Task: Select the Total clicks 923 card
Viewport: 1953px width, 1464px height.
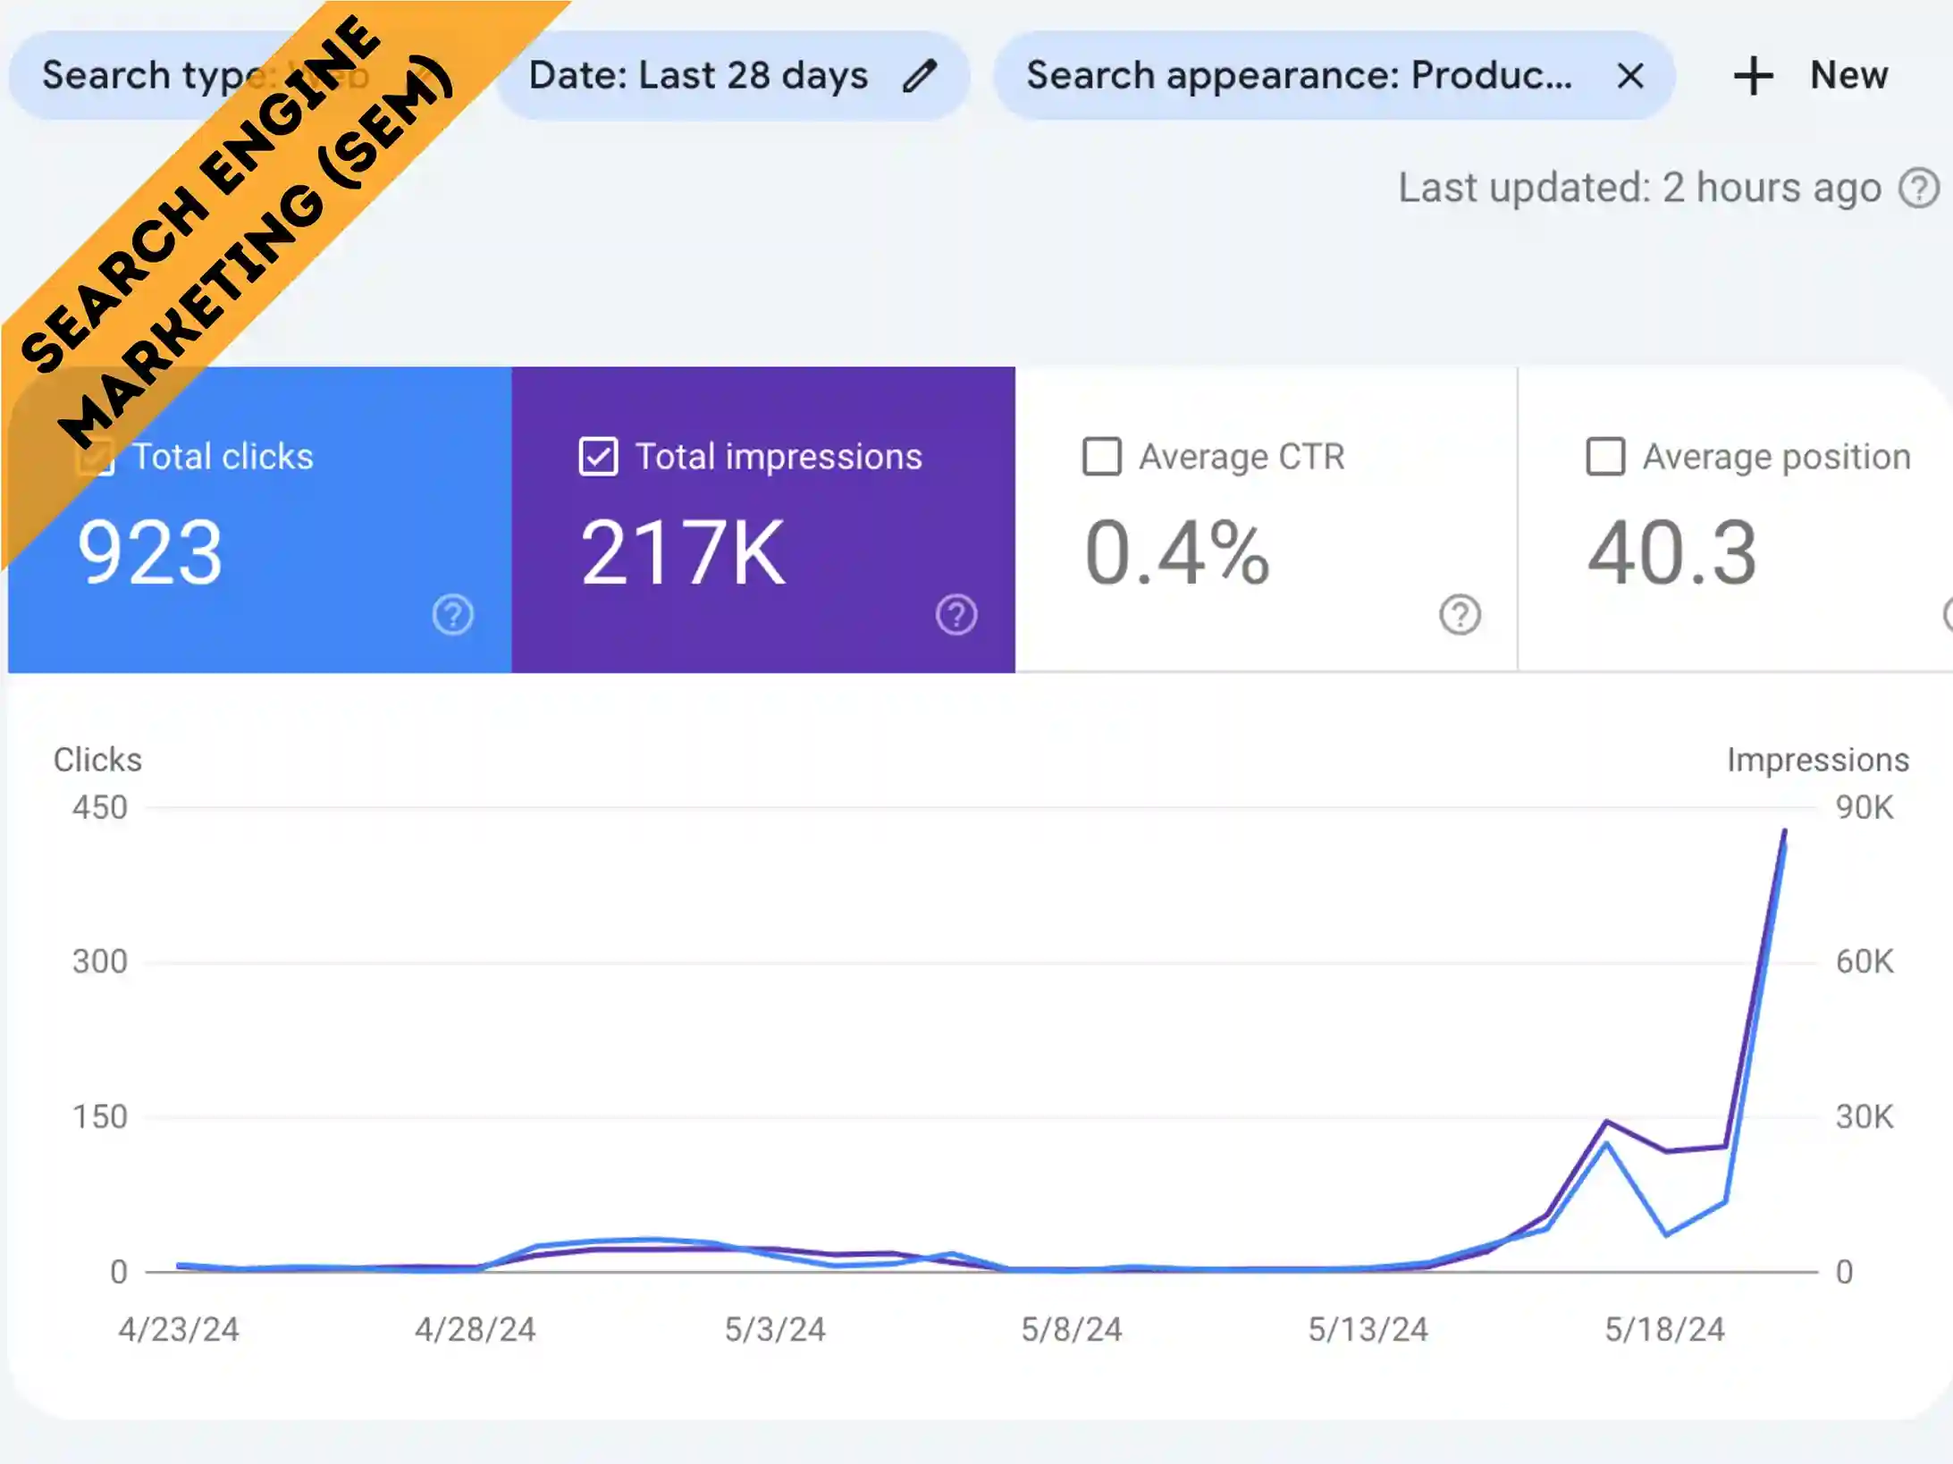Action: tap(260, 519)
